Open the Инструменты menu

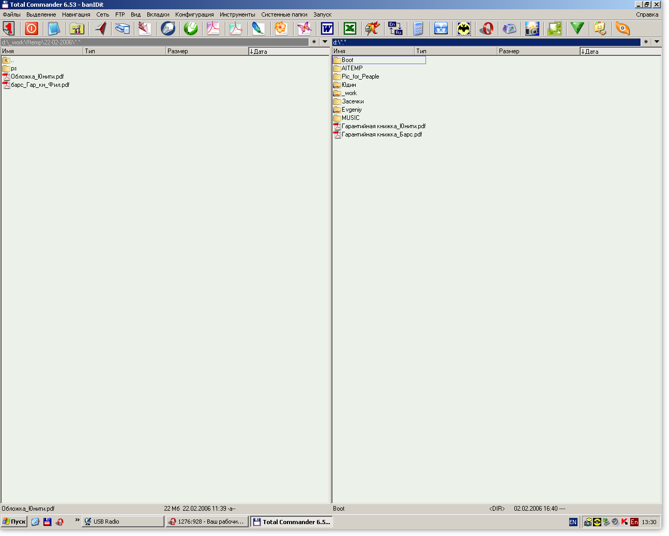click(x=237, y=14)
